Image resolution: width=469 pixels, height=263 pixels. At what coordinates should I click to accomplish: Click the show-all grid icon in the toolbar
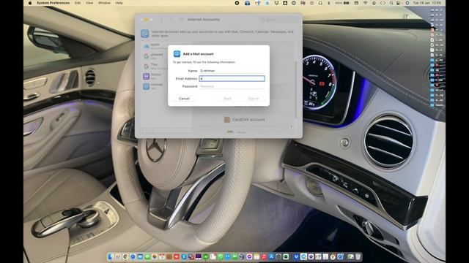pos(181,20)
